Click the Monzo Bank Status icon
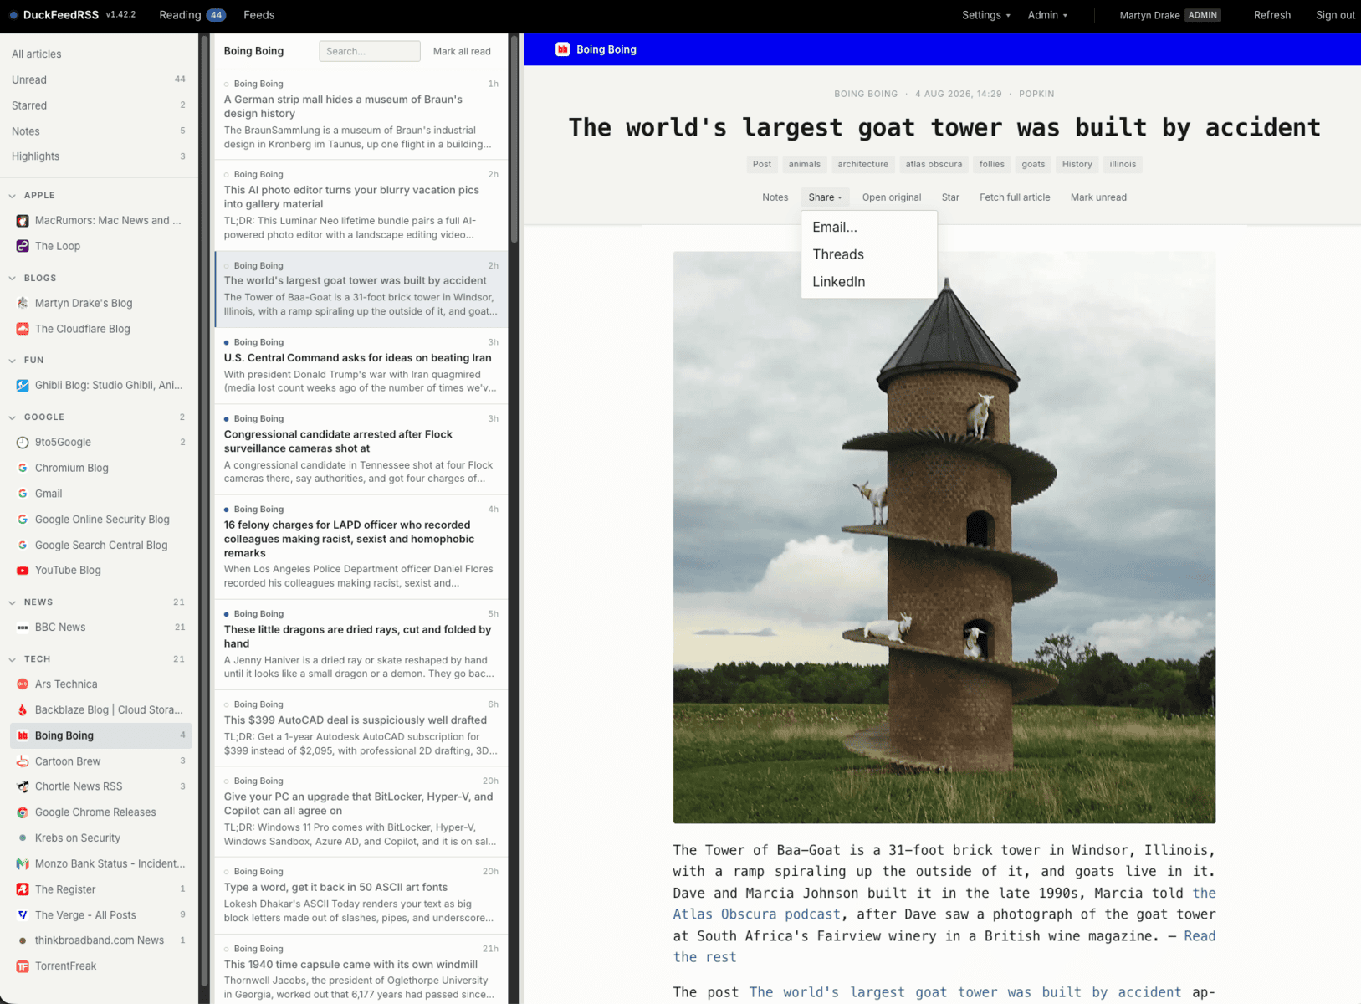 click(23, 863)
